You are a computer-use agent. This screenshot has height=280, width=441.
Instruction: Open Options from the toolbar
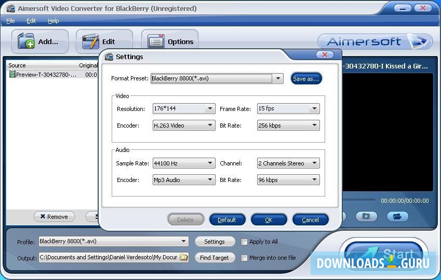pos(170,41)
